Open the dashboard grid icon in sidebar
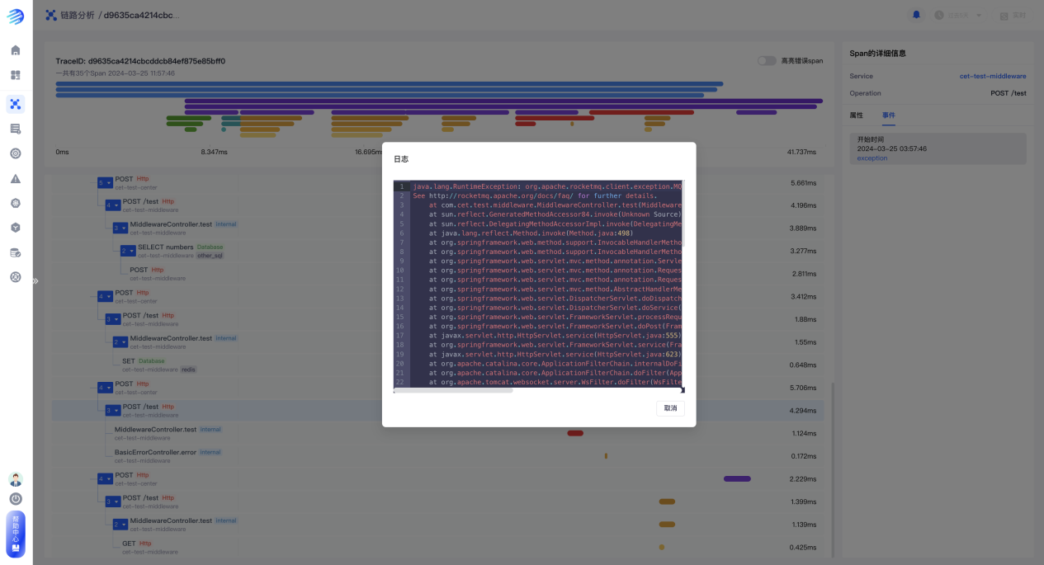Image resolution: width=1044 pixels, height=565 pixels. point(15,75)
